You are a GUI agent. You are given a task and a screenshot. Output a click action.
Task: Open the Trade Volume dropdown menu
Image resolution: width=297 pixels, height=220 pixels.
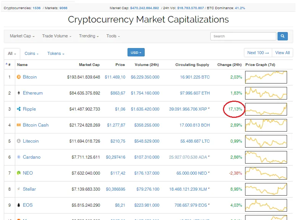pyautogui.click(x=56, y=36)
